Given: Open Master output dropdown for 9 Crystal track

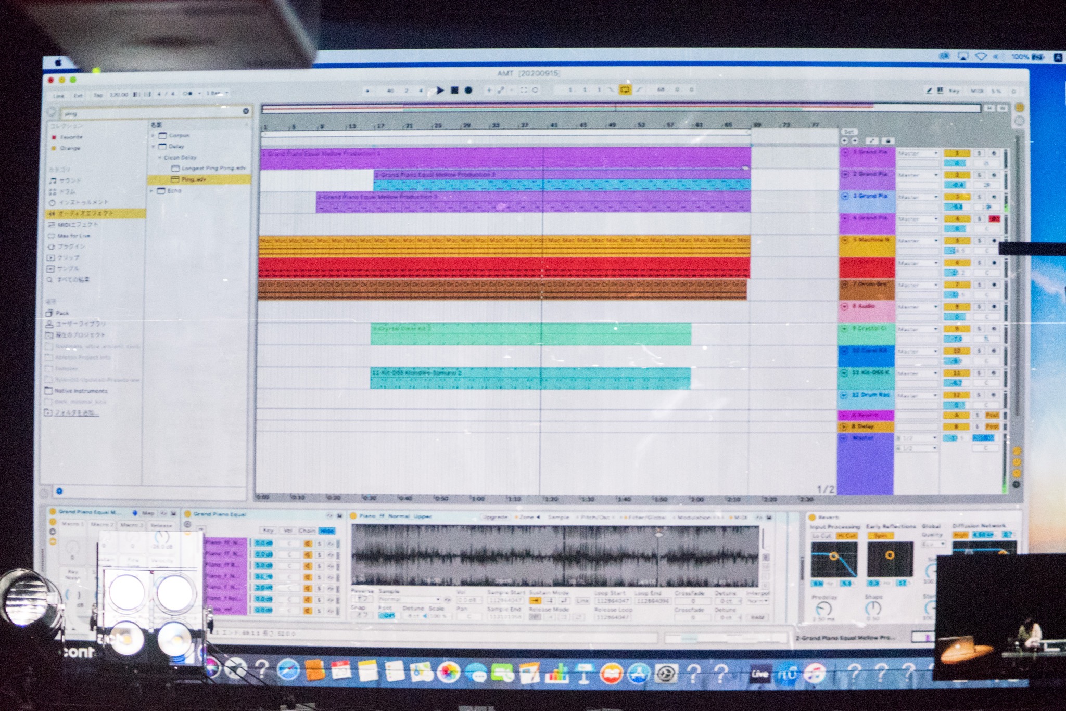Looking at the screenshot, I should point(918,329).
